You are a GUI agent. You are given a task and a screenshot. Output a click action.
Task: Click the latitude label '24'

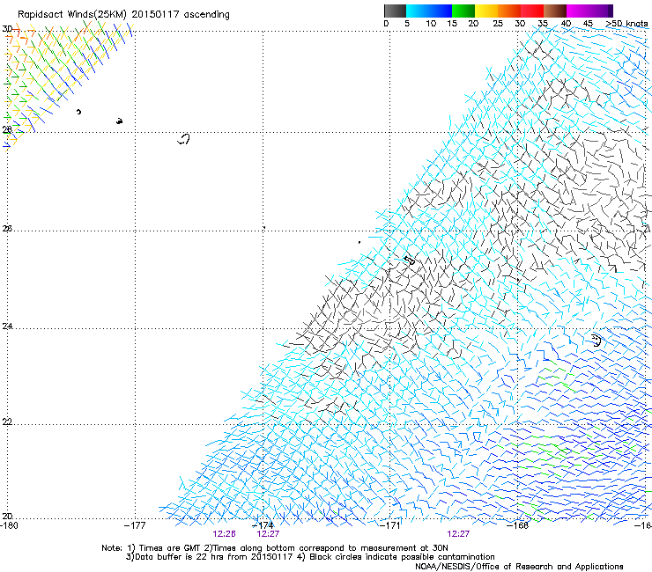7,326
